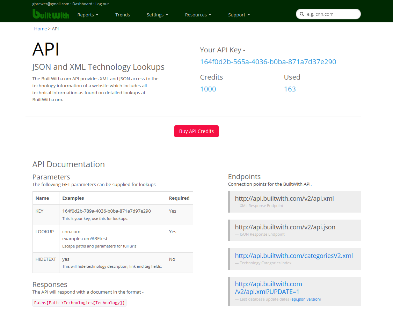This screenshot has height=310, width=393.
Task: Go to Home via breadcrumb
Action: [x=41, y=29]
